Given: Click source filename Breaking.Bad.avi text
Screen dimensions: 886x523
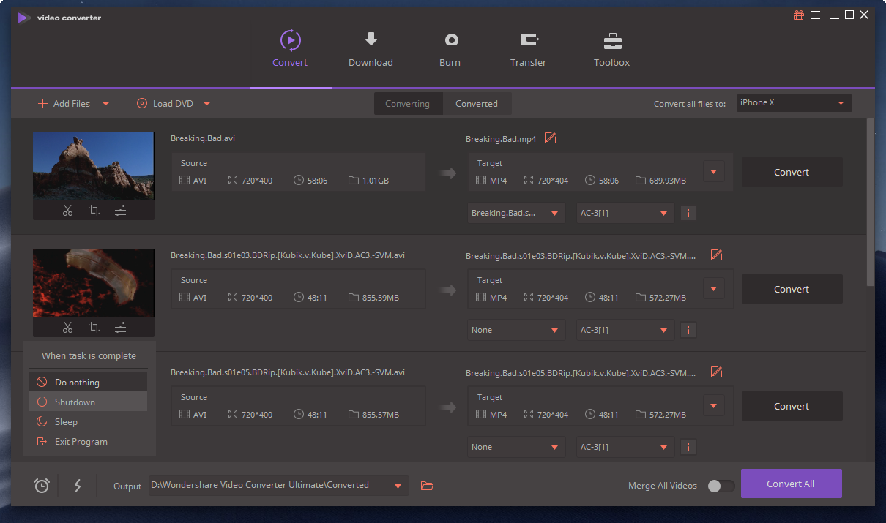Looking at the screenshot, I should pos(203,138).
